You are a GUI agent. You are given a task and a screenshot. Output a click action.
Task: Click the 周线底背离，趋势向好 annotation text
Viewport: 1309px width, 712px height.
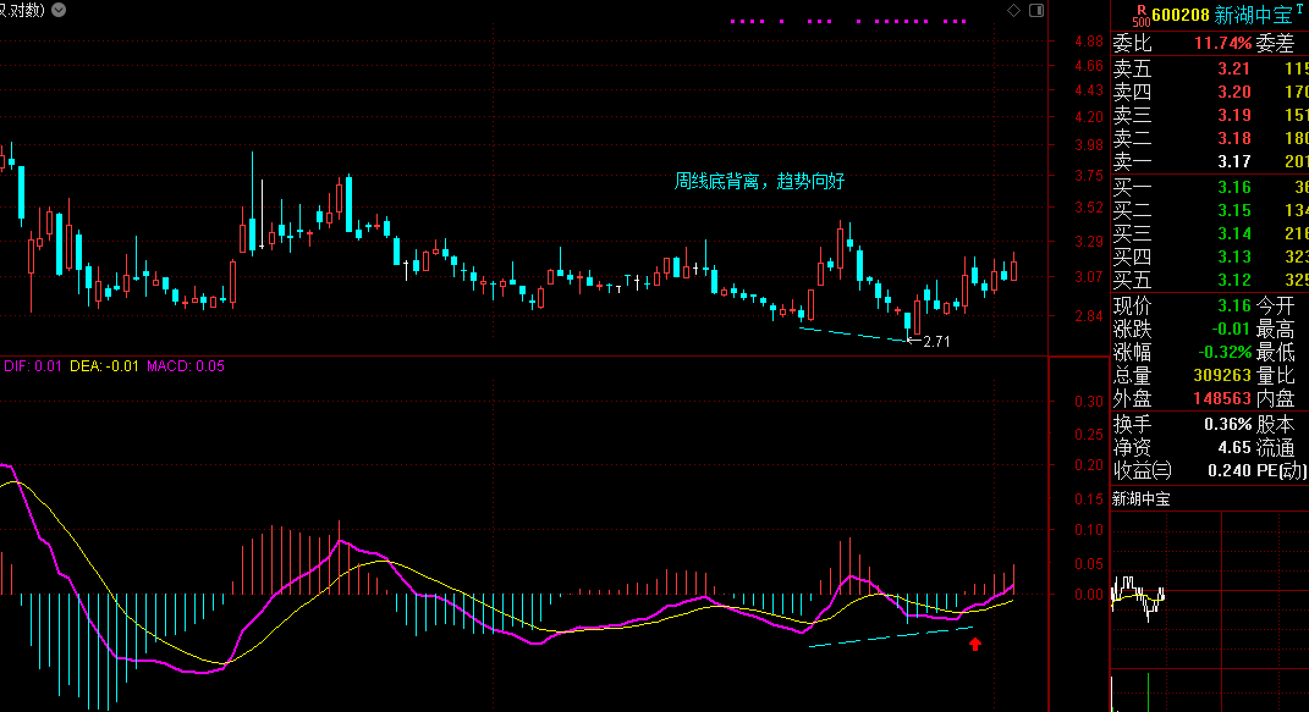pos(759,181)
